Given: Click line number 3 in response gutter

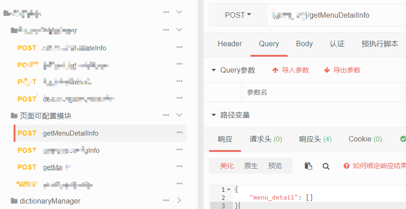Looking at the screenshot, I should point(223,206).
